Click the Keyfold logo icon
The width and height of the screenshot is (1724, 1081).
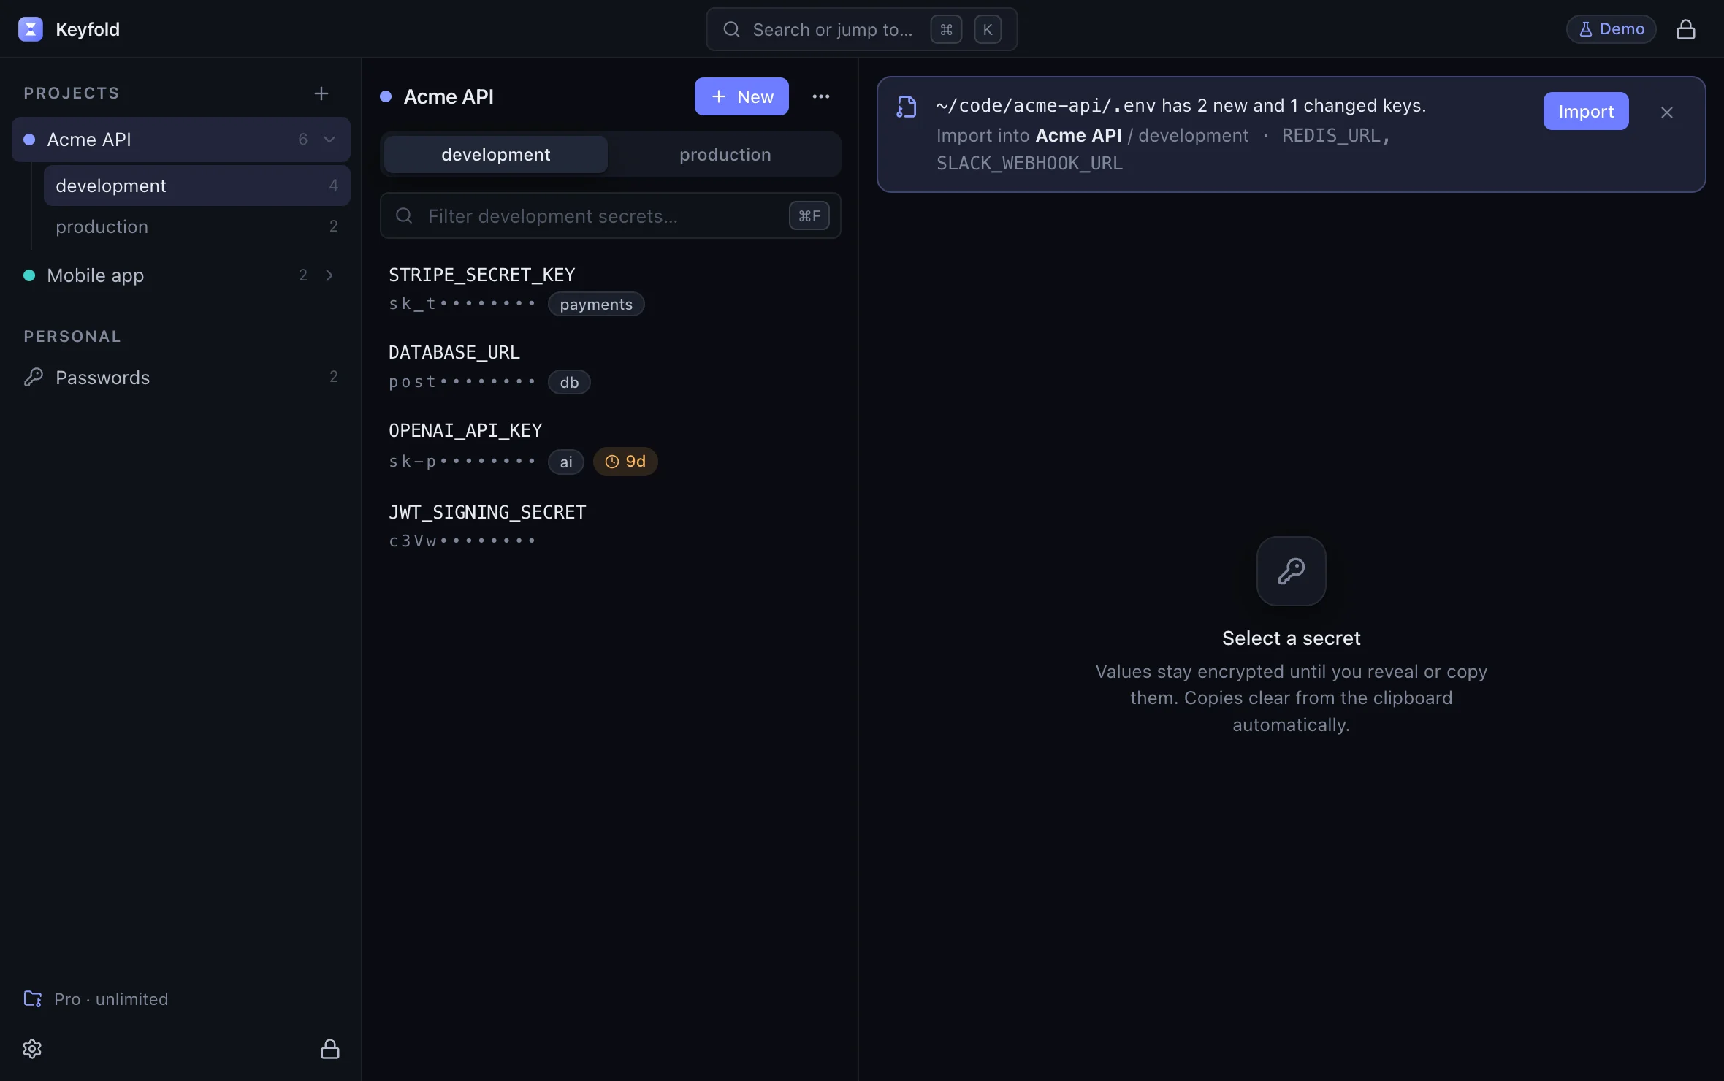tap(30, 29)
